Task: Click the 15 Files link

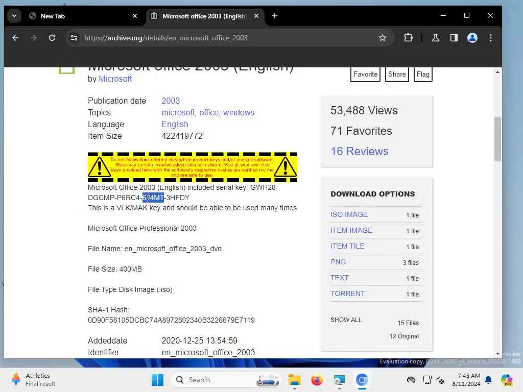Action: (408, 323)
